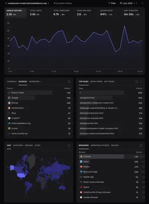This screenshot has width=149, height=204.
Task: Open the /design/components.html page row
Action: click(110, 113)
